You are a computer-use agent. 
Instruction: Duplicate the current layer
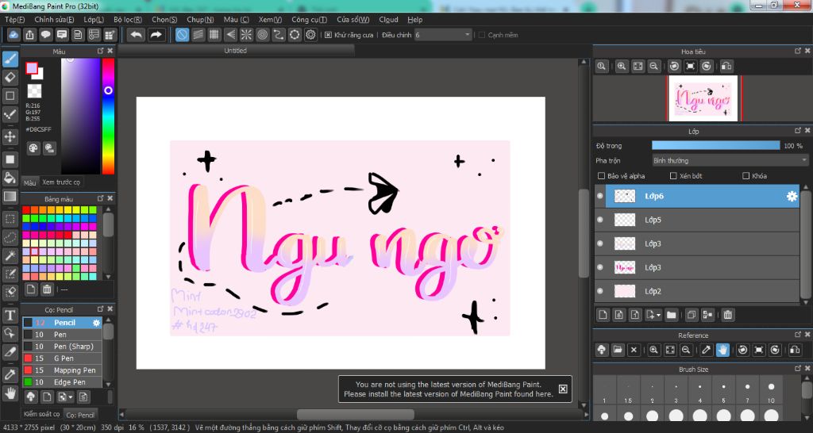692,314
